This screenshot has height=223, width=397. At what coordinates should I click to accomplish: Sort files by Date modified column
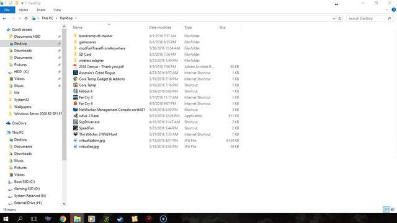160,27
